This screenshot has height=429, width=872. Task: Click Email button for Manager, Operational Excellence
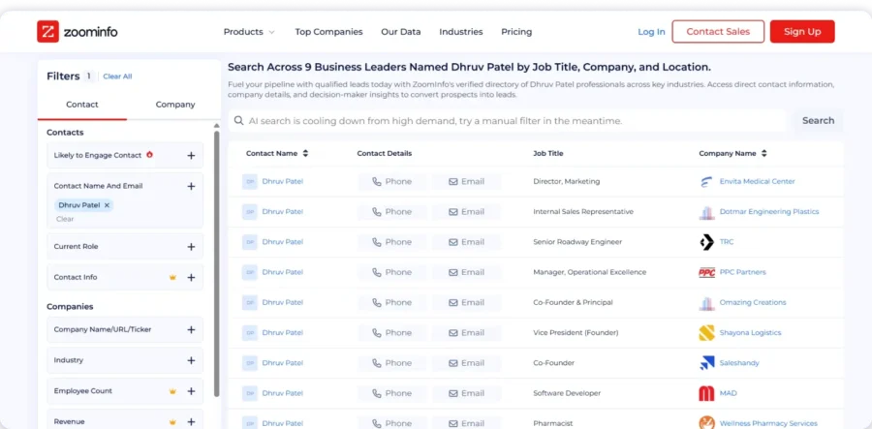click(x=467, y=272)
